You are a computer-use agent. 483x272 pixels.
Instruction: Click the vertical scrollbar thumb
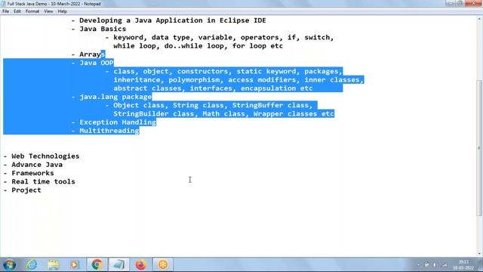(x=479, y=148)
